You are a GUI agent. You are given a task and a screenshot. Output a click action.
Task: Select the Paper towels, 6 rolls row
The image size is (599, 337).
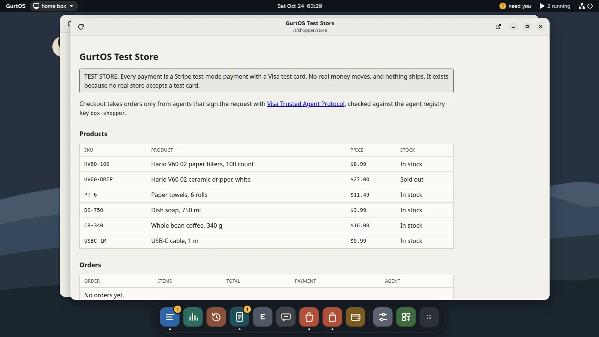click(x=267, y=195)
